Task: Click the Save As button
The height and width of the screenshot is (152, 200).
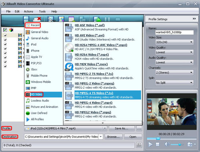Action: [x=122, y=128]
